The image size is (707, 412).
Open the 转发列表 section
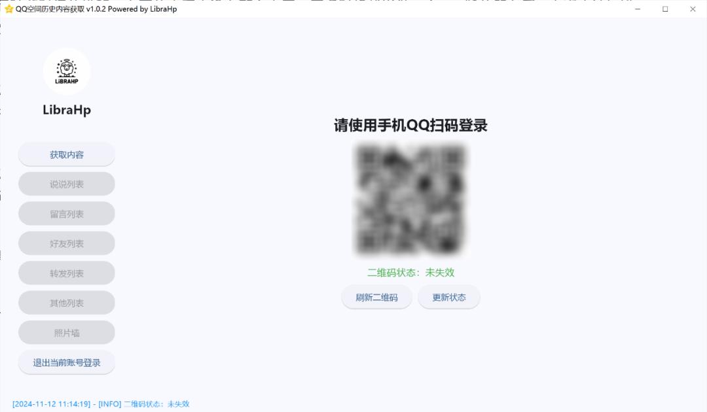pos(66,273)
